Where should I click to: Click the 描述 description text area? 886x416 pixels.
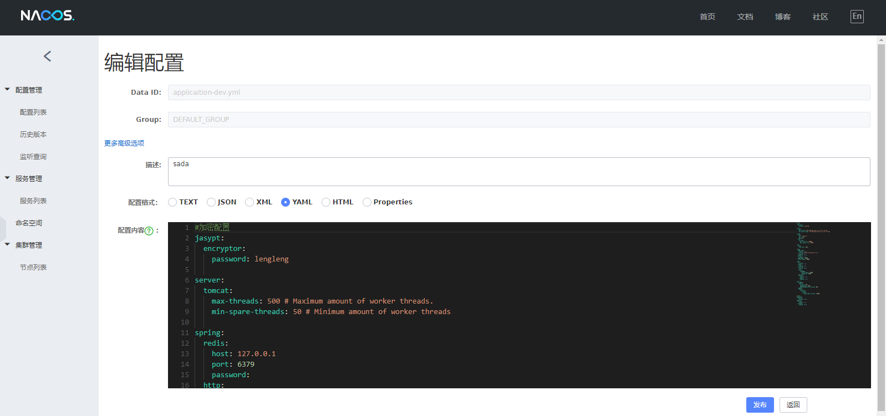(519, 172)
